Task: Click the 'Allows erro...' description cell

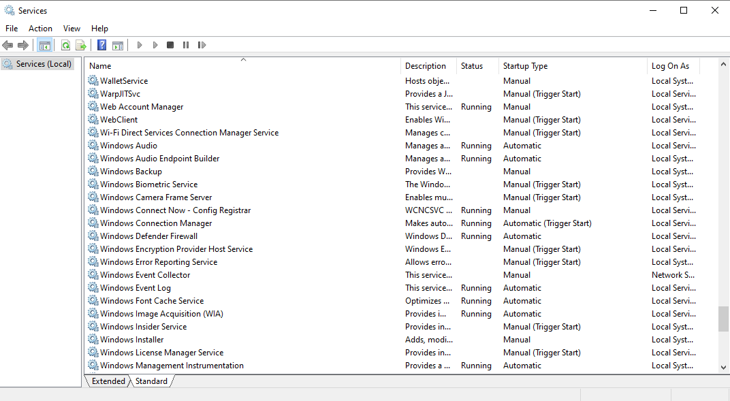Action: pos(428,262)
